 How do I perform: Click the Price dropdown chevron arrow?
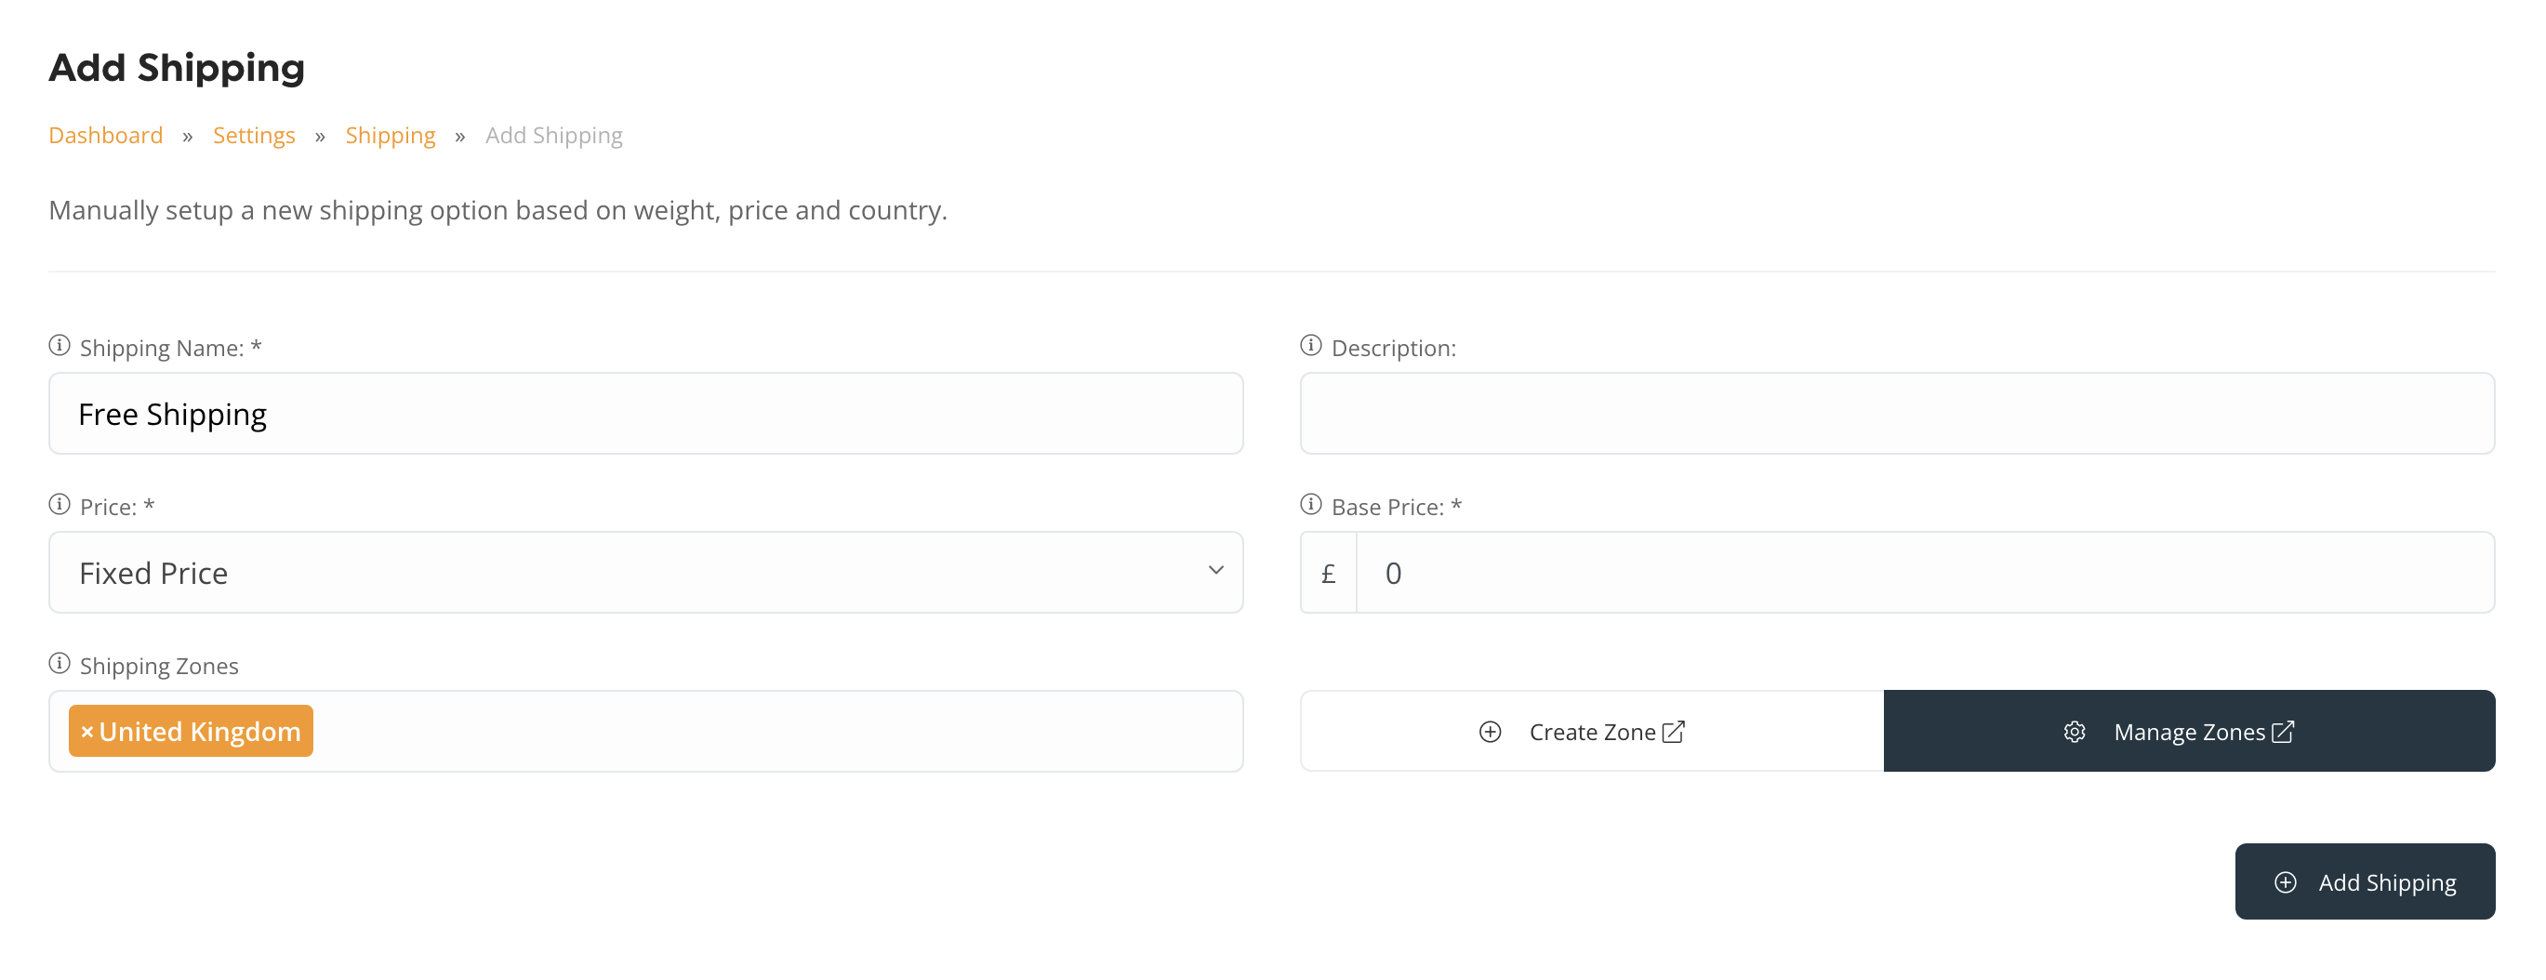[x=1215, y=571]
